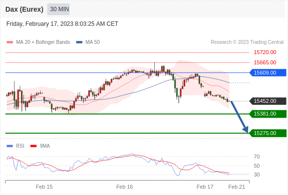Click the RSI 50 level label

257,166
